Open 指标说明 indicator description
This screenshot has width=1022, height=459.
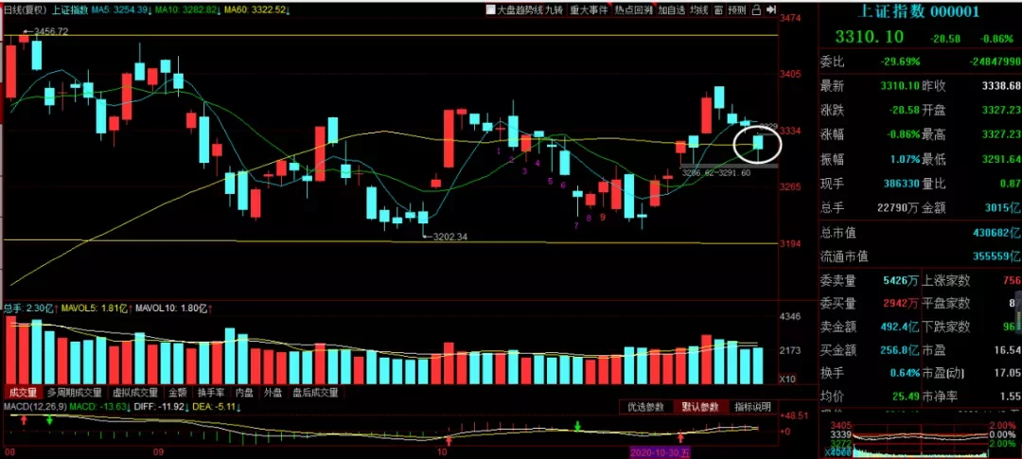click(752, 407)
